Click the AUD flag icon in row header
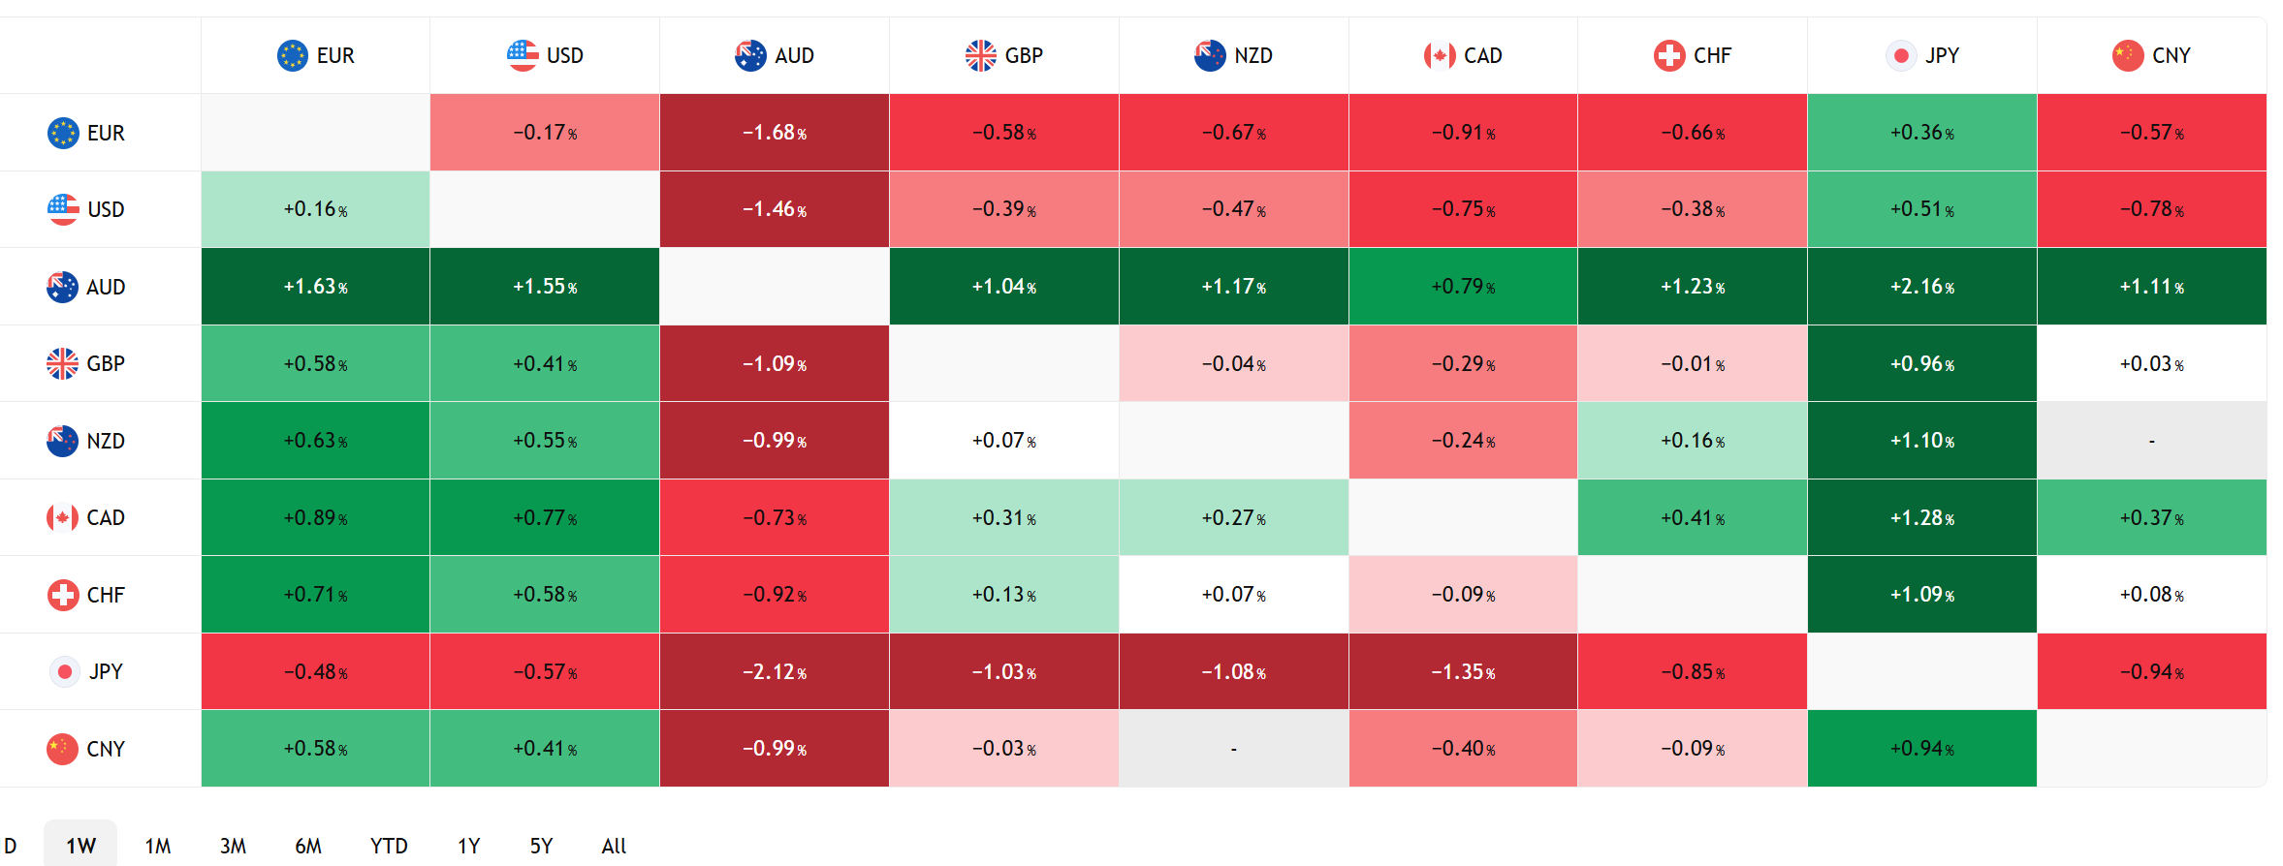The height and width of the screenshot is (866, 2283). [x=62, y=287]
